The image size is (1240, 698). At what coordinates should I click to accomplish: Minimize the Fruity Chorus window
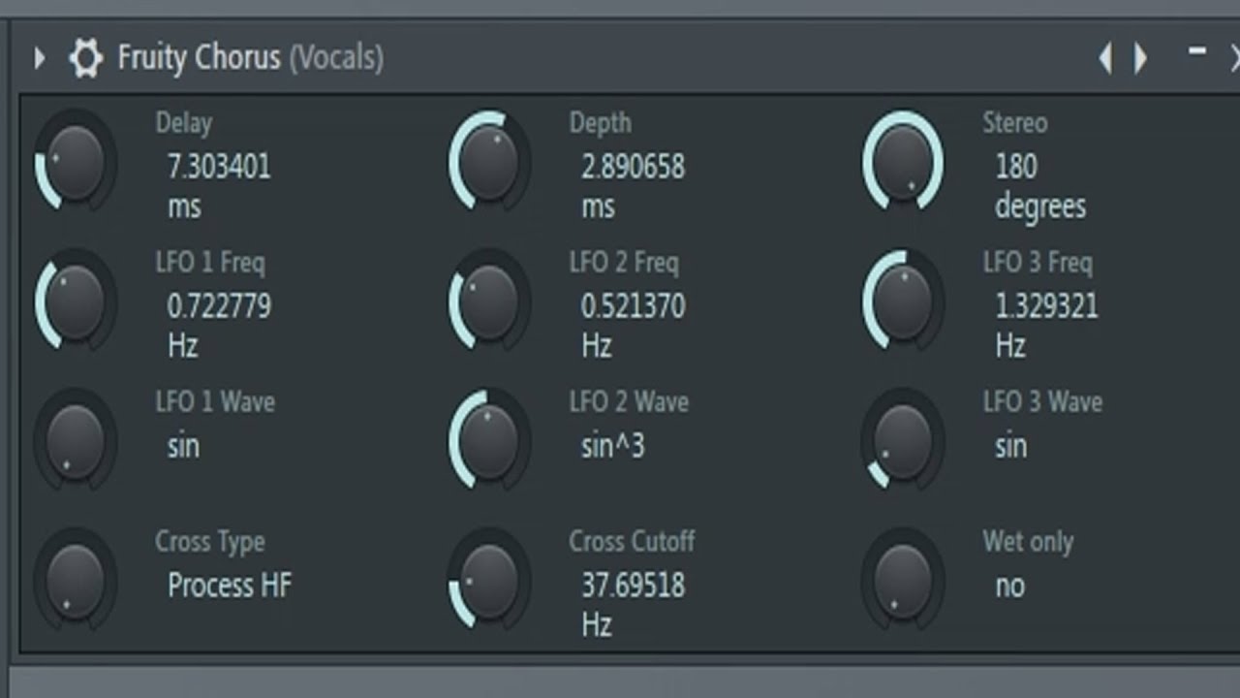[x=1197, y=51]
